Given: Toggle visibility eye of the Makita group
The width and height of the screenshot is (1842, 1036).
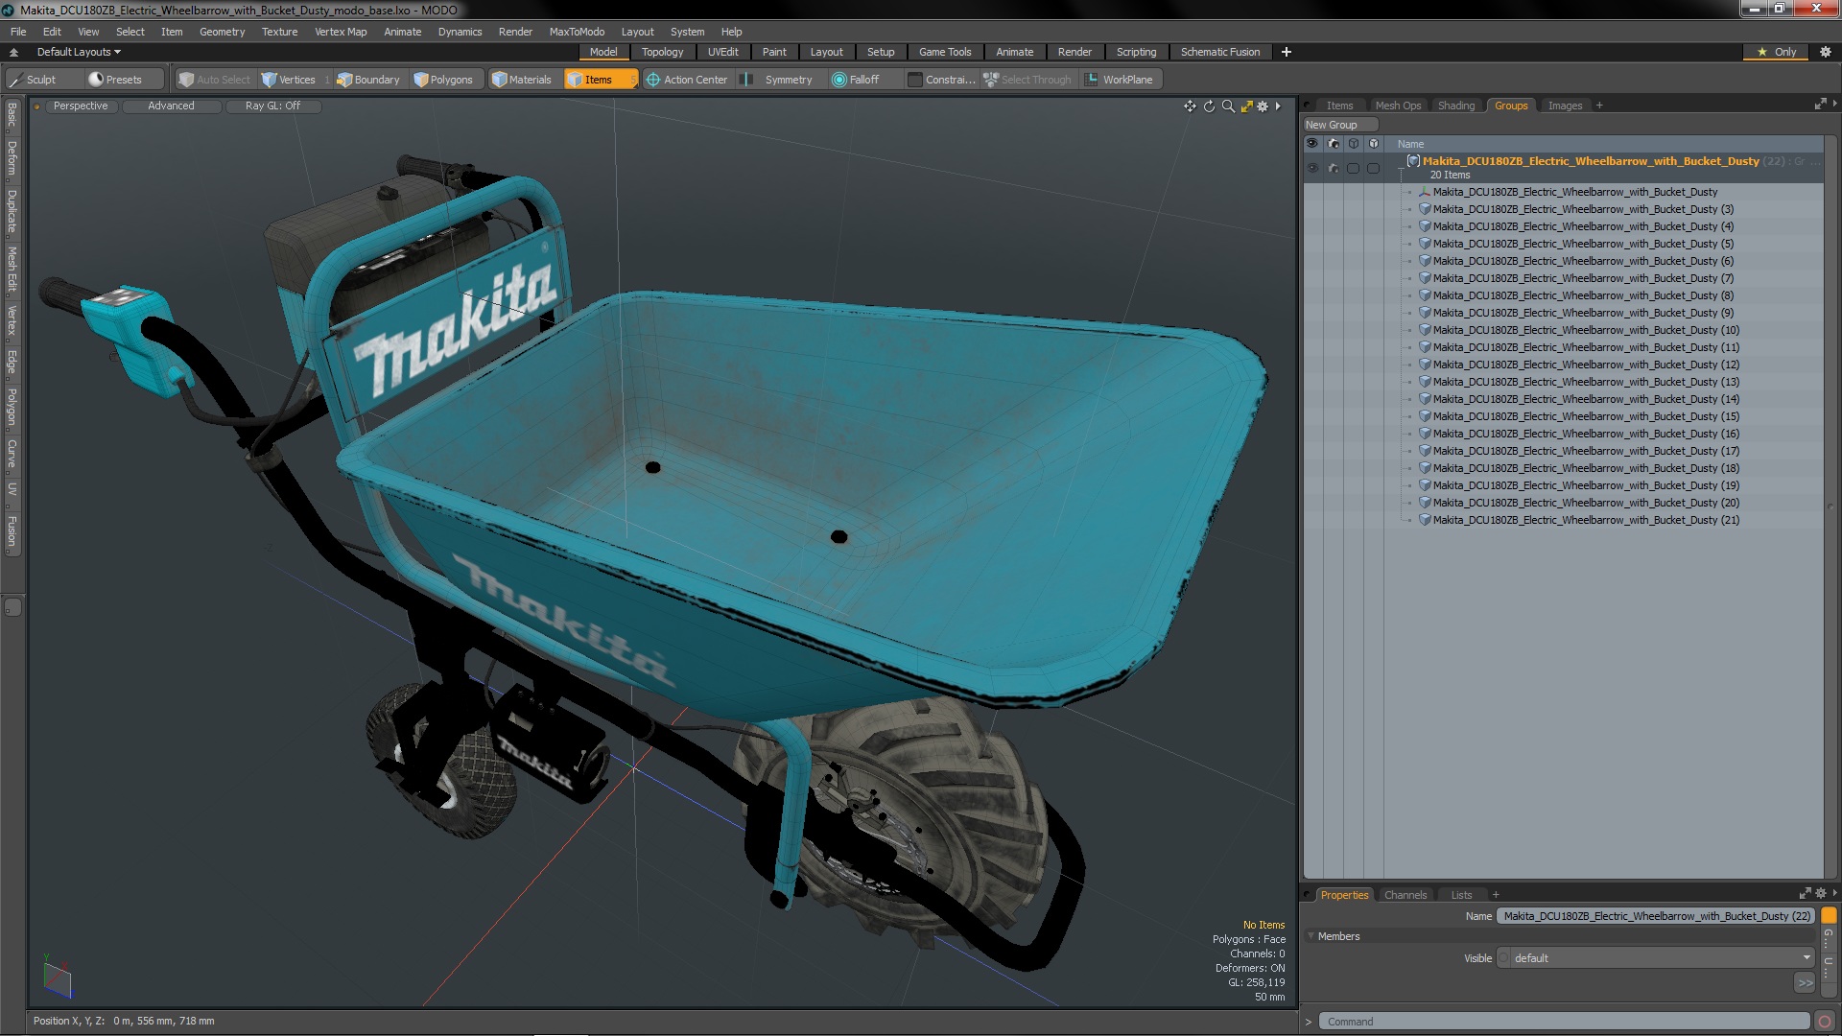Looking at the screenshot, I should pyautogui.click(x=1312, y=168).
